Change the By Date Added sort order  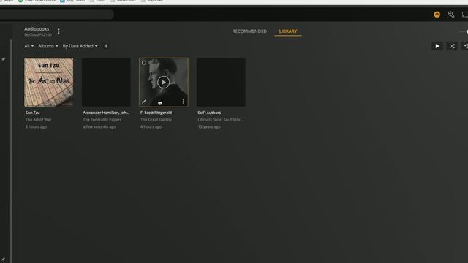(80, 46)
